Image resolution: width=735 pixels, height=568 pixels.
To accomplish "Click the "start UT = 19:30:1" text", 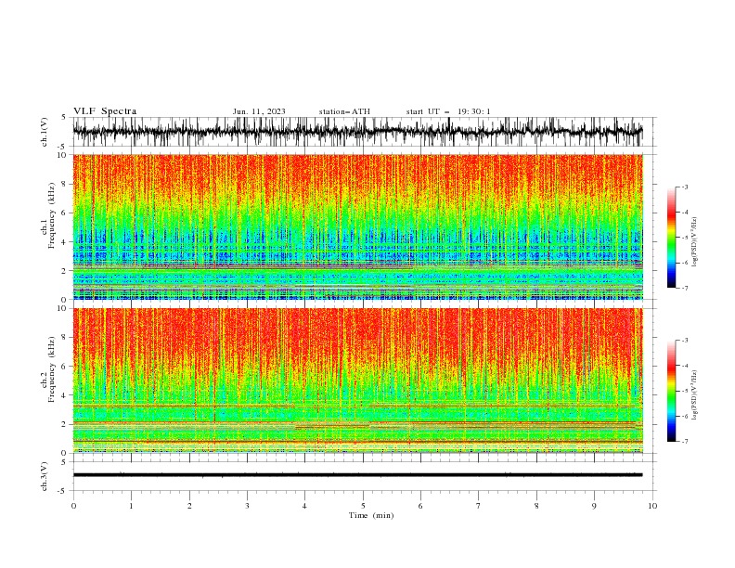I will [448, 111].
